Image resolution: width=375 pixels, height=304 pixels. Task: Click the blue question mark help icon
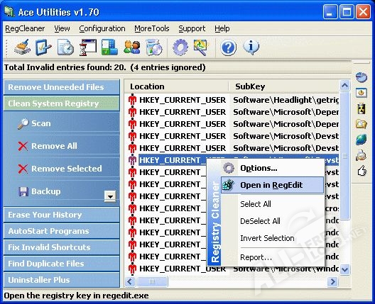228,47
